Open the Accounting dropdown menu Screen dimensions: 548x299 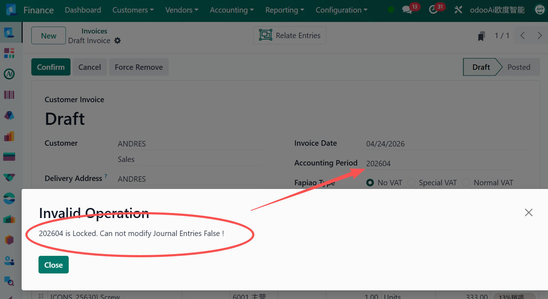[x=232, y=10]
